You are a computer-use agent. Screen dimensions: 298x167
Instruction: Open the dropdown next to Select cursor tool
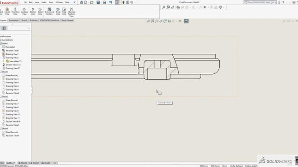pos(120,2)
